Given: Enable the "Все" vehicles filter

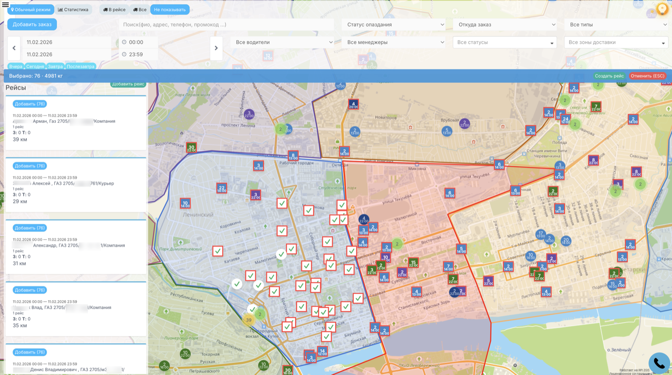Looking at the screenshot, I should 140,10.
